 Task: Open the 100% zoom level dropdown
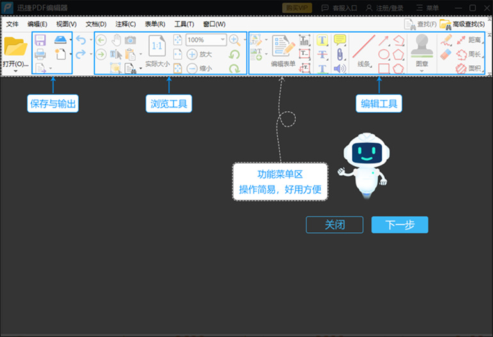pyautogui.click(x=222, y=40)
